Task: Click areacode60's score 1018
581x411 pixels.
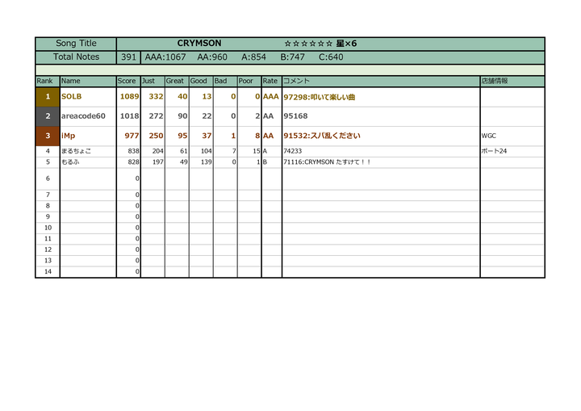Action: 129,116
